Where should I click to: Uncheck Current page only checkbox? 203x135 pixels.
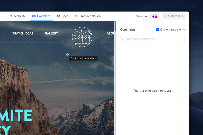click(x=157, y=29)
